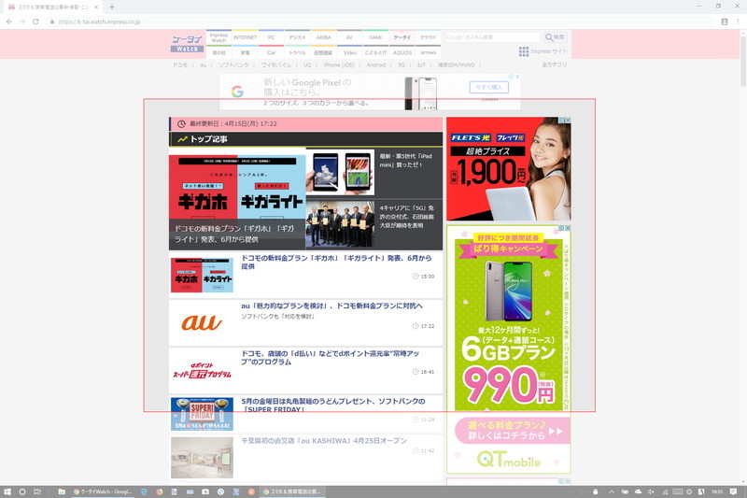
Task: Click the browser forward arrow
Action: click(x=22, y=21)
